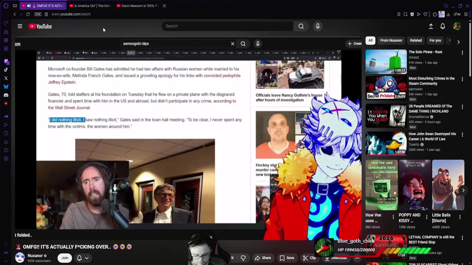Switch to Gavin Newsom browser tab

point(138,6)
